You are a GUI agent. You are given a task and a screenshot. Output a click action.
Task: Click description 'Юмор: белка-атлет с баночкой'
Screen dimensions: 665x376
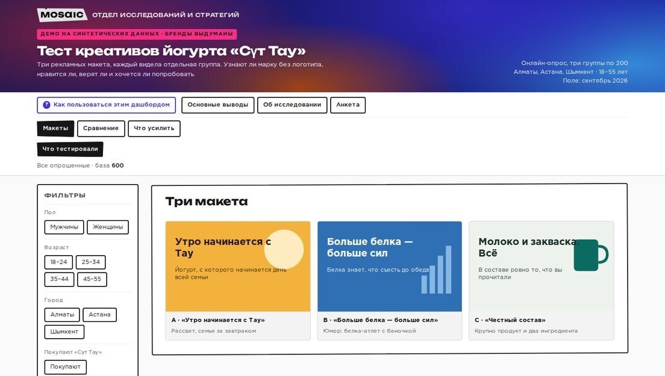coord(369,331)
